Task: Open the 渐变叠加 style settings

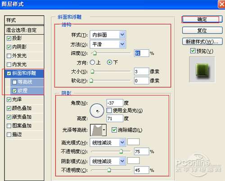Action: 22,117
